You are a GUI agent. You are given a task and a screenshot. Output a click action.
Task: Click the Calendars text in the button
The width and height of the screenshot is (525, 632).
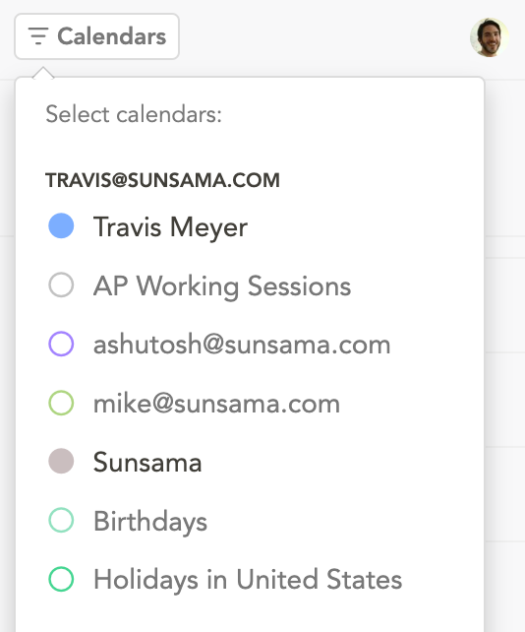pyautogui.click(x=111, y=36)
